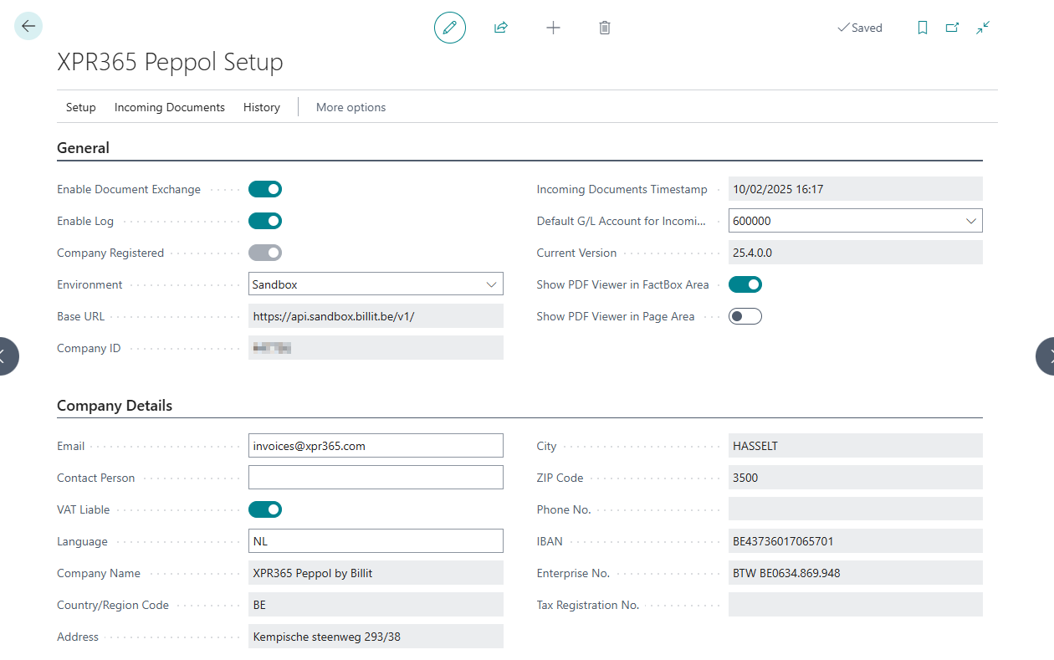1054x660 pixels.
Task: Click ZIP Code value 3500
Action: pyautogui.click(x=855, y=478)
